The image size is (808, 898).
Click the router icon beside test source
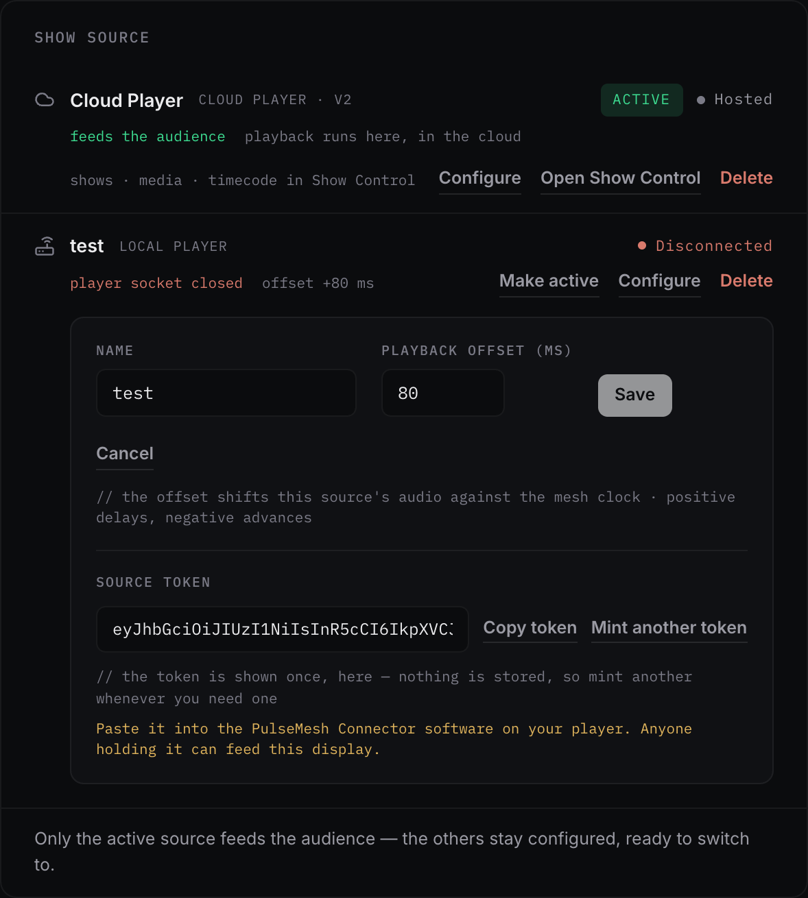point(45,246)
